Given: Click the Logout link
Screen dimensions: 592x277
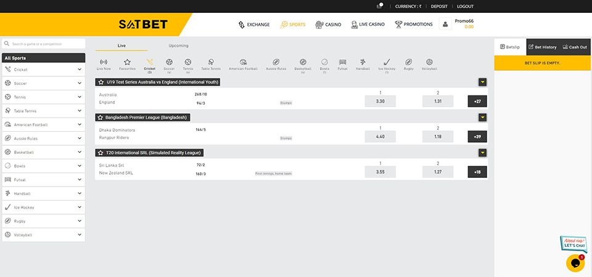Looking at the screenshot, I should point(465,6).
